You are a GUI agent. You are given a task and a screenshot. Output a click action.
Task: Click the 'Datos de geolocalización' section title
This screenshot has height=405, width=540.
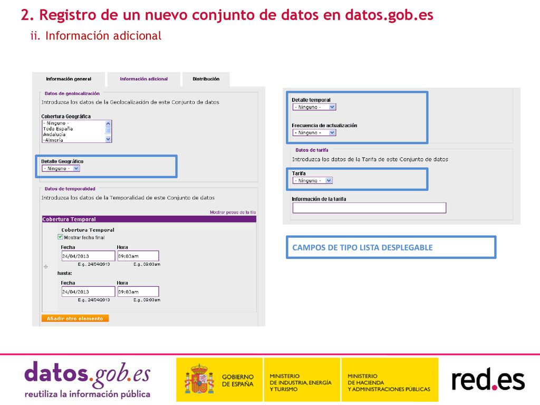tap(72, 93)
